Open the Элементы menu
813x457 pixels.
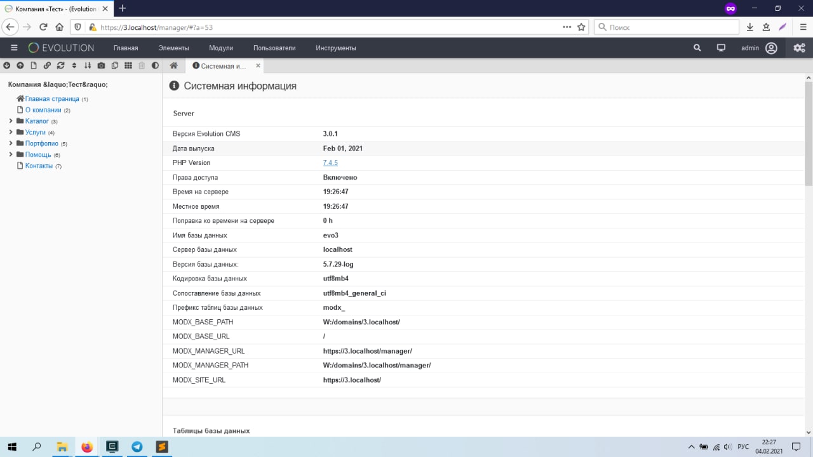coord(173,48)
